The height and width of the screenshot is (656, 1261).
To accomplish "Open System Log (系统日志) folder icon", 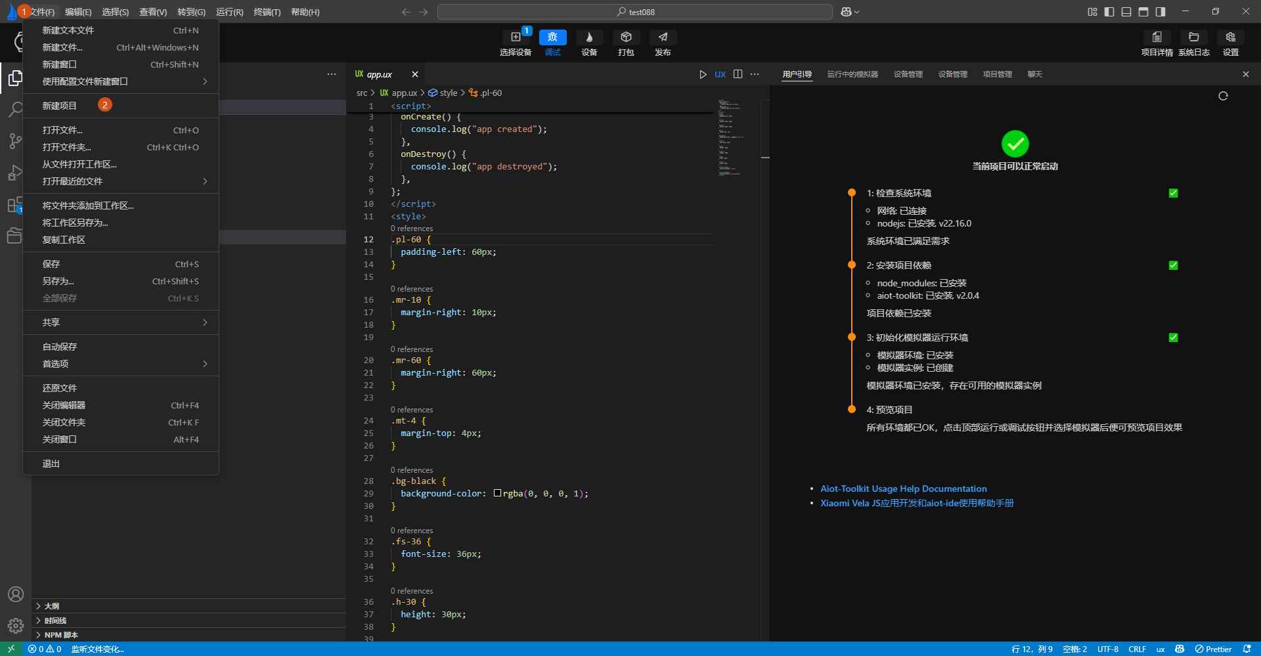I will tap(1193, 37).
